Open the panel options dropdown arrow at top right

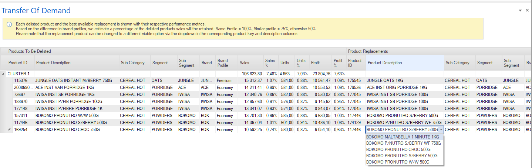coord(520,10)
